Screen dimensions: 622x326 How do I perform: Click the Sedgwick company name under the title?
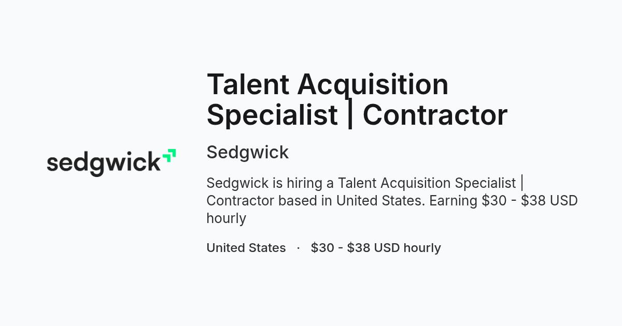(x=248, y=152)
